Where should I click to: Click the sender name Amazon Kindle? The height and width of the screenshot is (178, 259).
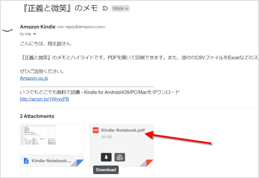[38, 27]
